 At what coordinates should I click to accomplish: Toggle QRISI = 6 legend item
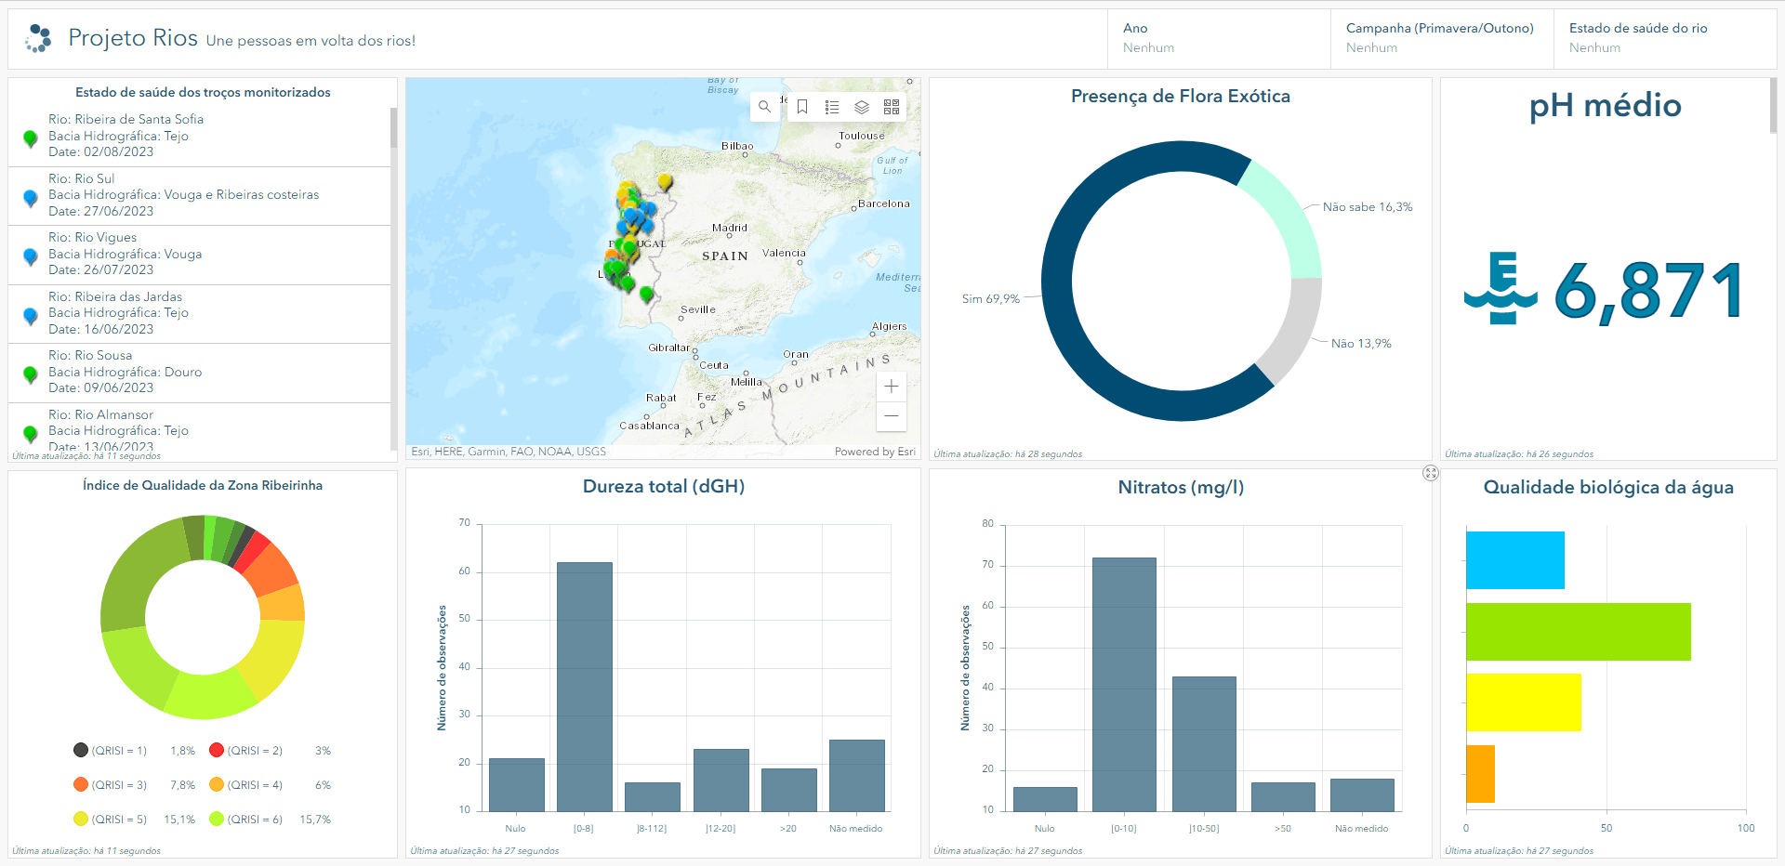pyautogui.click(x=247, y=820)
